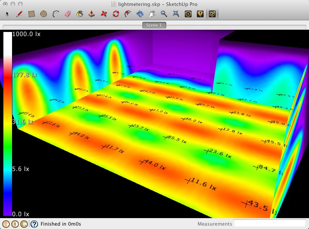This screenshot has height=229, width=309.
Task: Choose the Rectangle drawing tool
Action: pyautogui.click(x=32, y=14)
